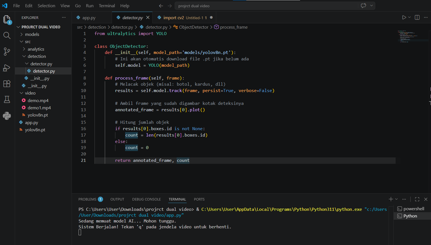Open Copilot Chat from the title bar
Viewport: 431px width, 245px height.
(364, 6)
